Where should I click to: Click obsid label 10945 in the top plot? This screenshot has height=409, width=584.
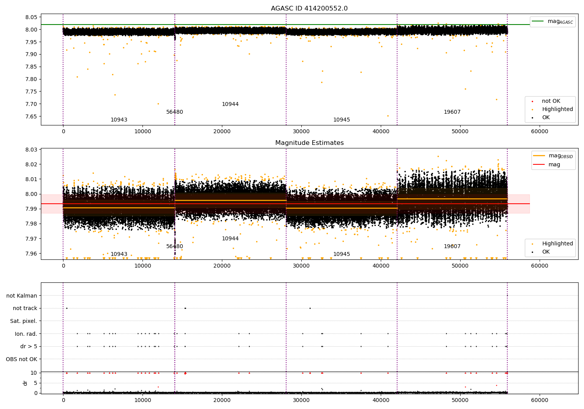(x=341, y=120)
